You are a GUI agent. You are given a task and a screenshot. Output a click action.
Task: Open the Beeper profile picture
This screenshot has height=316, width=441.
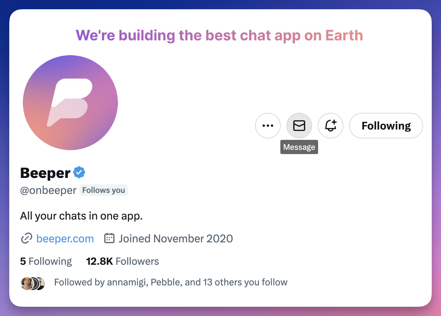coord(70,102)
